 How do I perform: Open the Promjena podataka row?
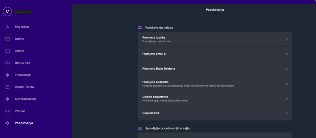(x=215, y=83)
